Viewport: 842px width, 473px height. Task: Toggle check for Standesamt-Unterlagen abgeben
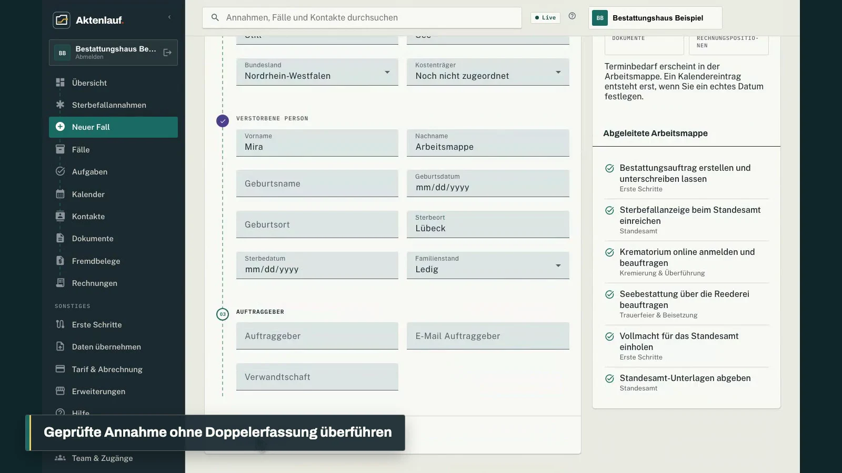click(609, 378)
